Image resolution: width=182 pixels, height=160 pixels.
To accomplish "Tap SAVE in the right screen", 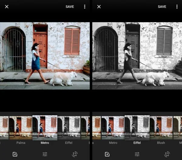I will pyautogui.click(x=162, y=7).
